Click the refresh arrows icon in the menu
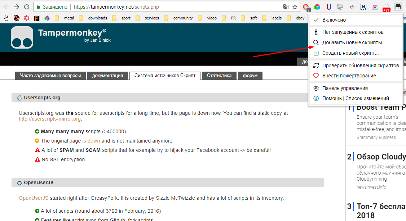The height and width of the screenshot is (221, 406). (316, 66)
